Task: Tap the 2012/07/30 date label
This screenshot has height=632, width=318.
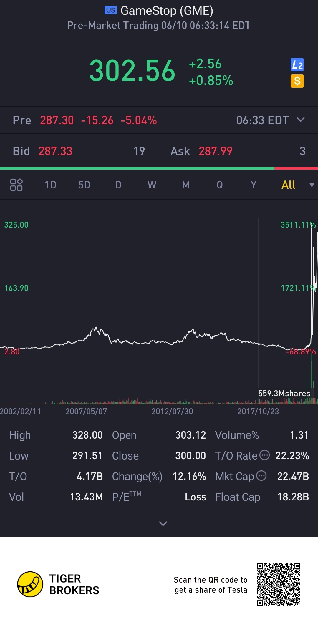Action: pyautogui.click(x=172, y=411)
